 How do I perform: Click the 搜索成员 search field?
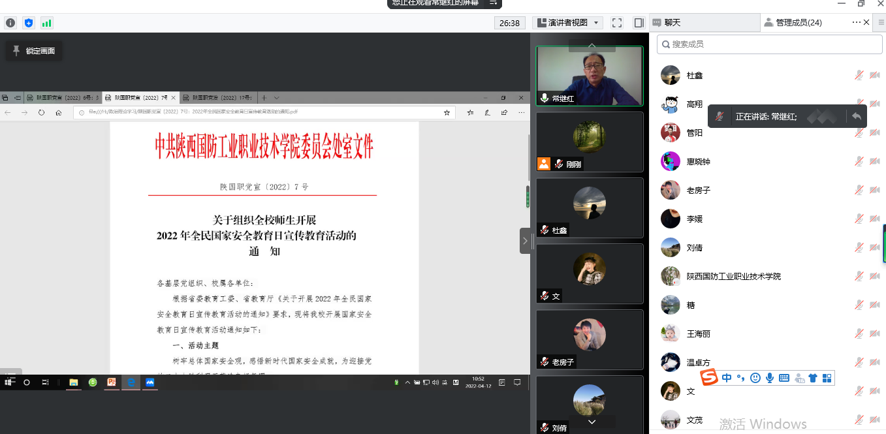pos(770,44)
